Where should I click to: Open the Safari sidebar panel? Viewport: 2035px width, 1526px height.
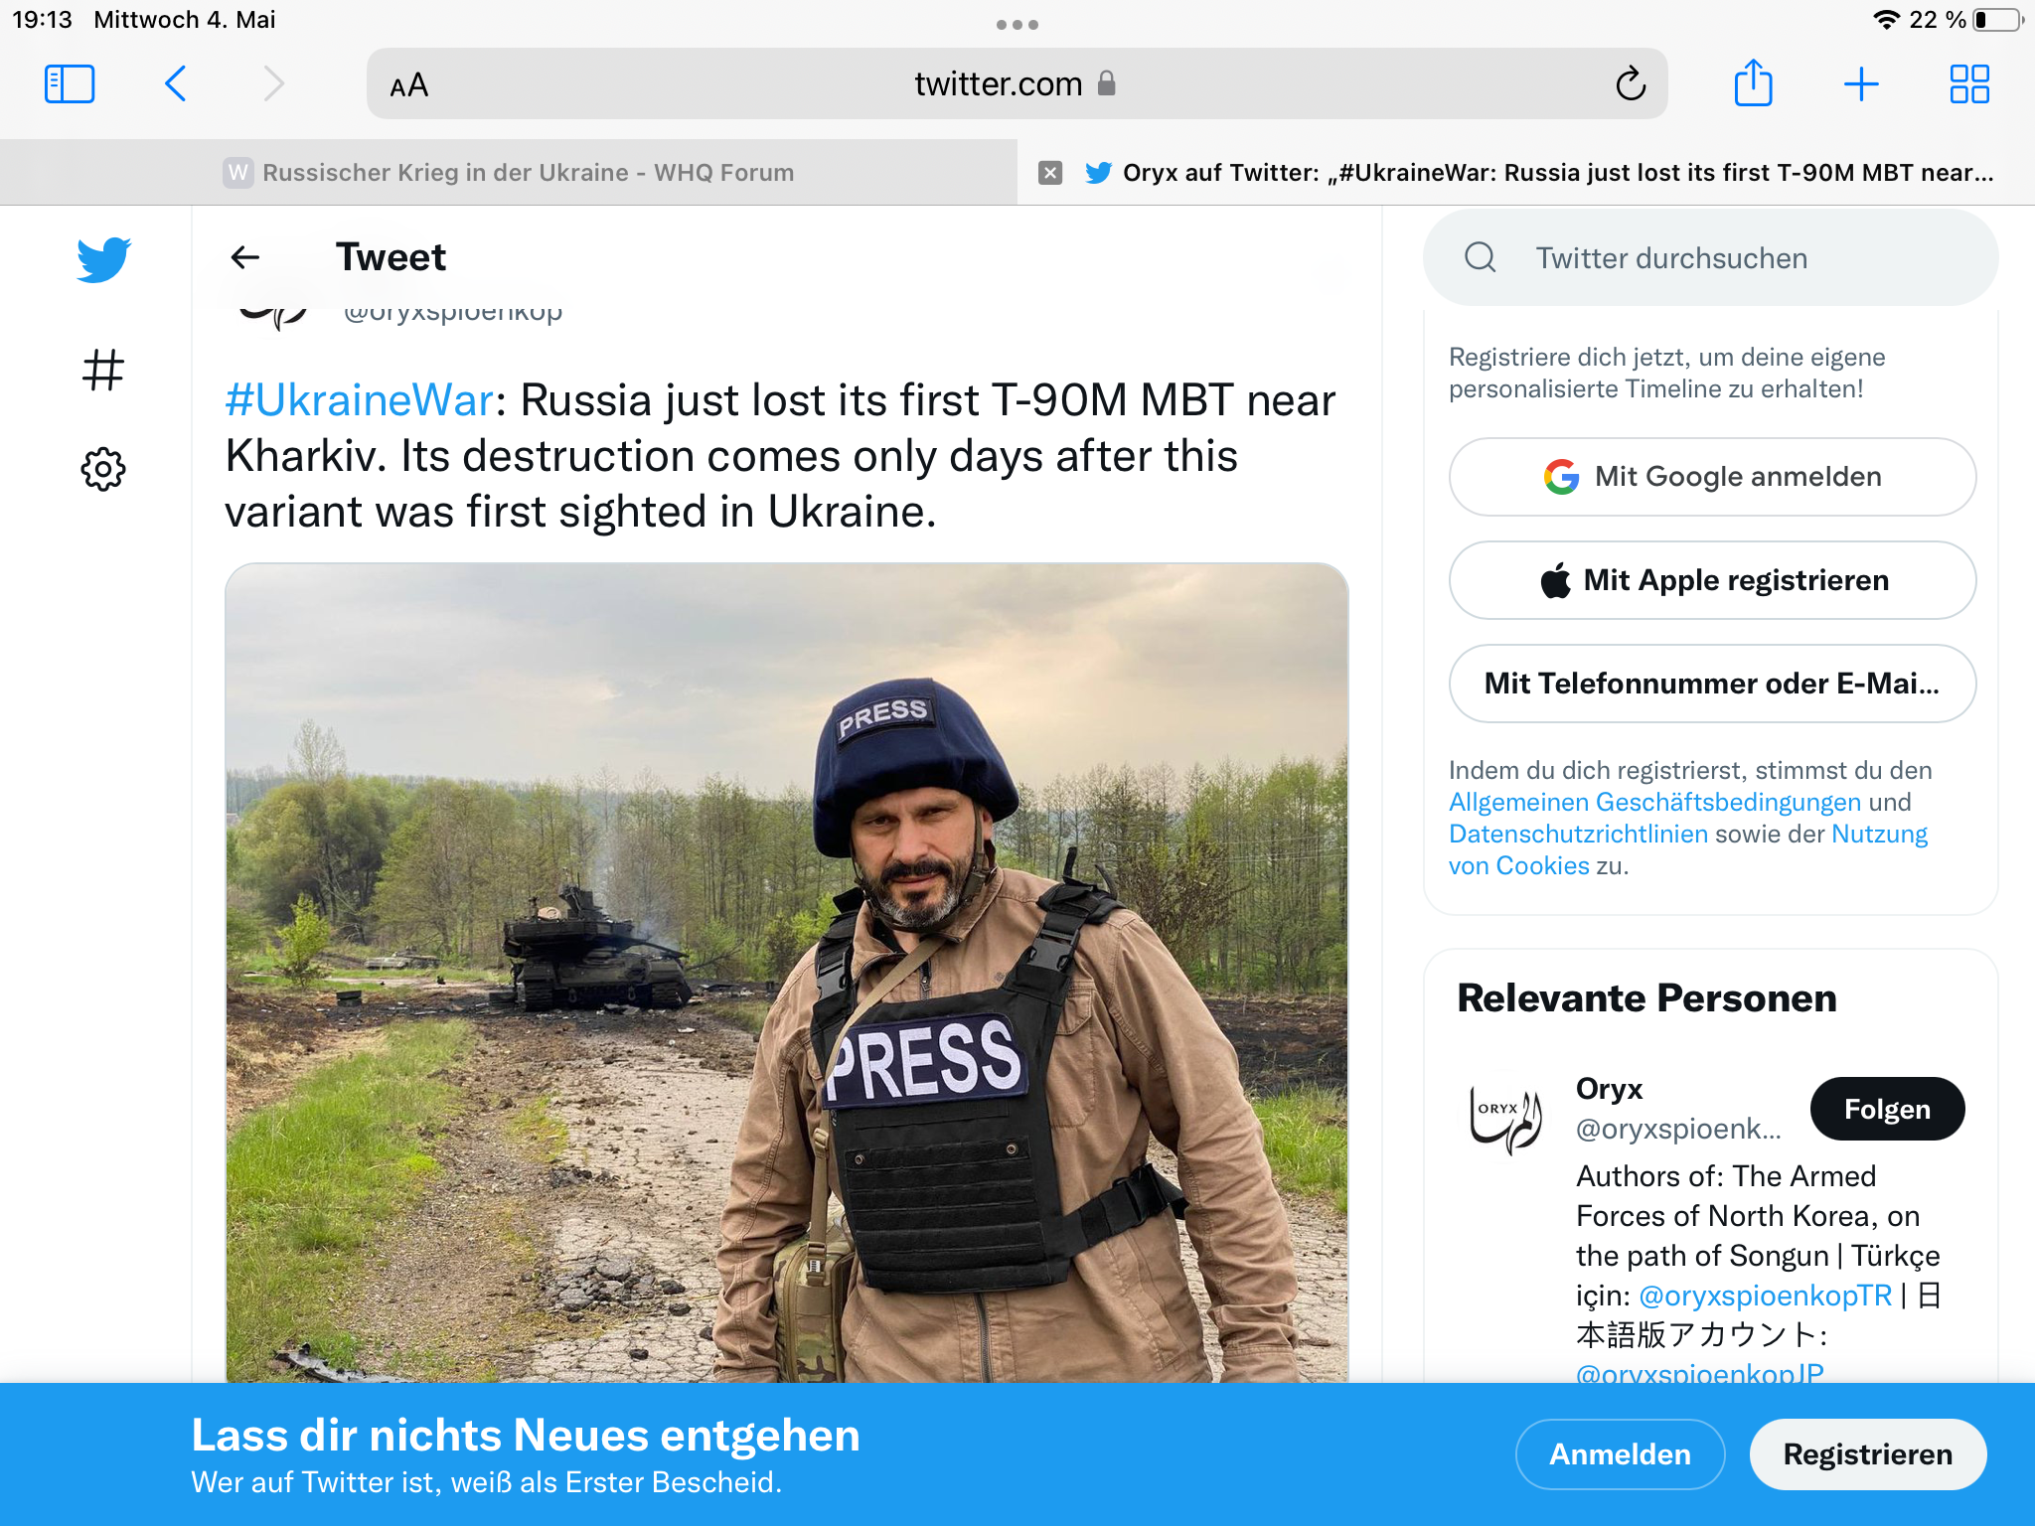70,84
